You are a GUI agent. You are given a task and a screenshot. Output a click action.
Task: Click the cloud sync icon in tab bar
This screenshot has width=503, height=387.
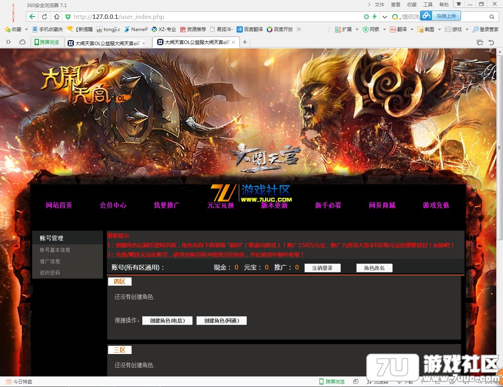[22, 42]
